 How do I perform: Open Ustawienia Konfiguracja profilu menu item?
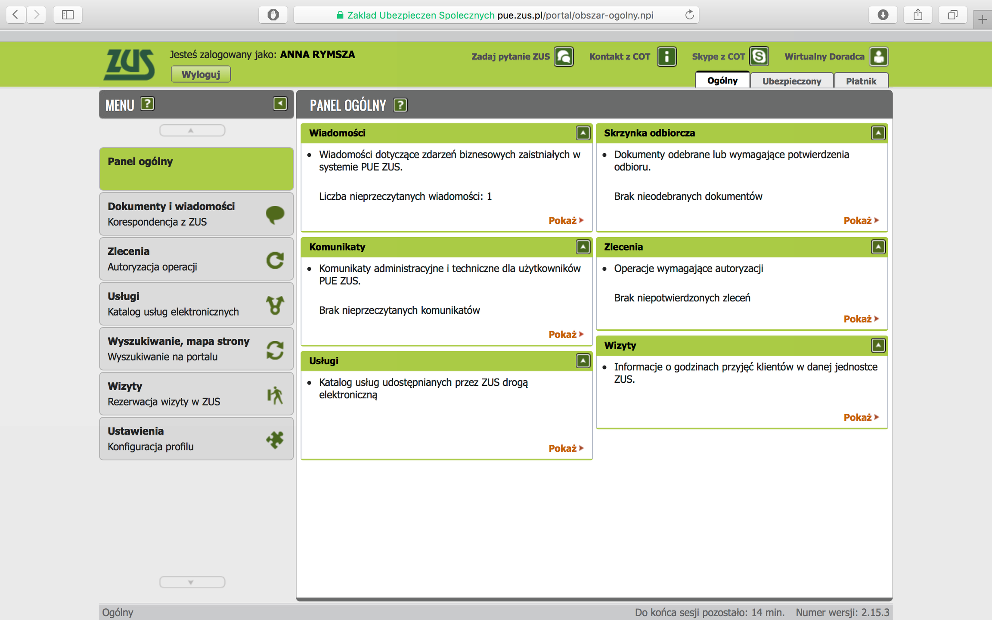[x=196, y=439]
